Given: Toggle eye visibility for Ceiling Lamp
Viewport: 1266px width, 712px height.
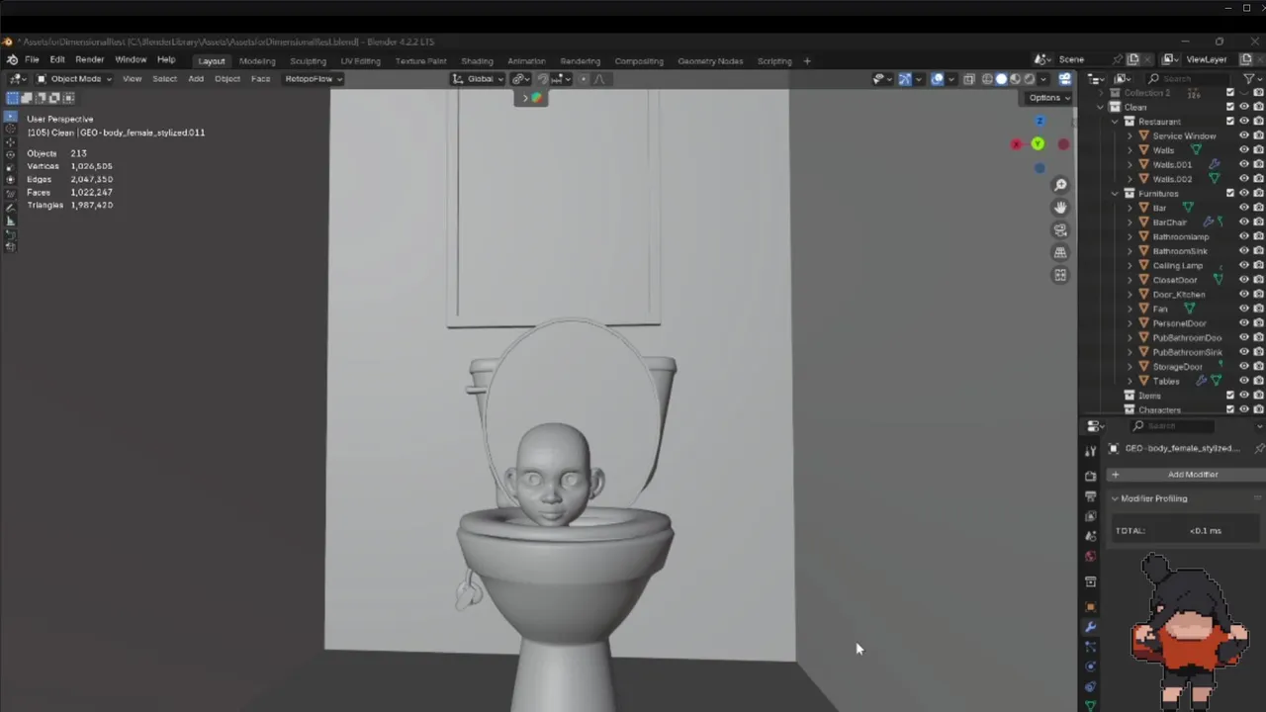Looking at the screenshot, I should click(x=1244, y=265).
